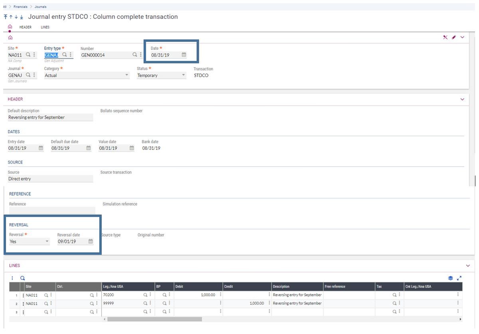
Task: Click the edit pencil icon
Action: tap(454, 37)
